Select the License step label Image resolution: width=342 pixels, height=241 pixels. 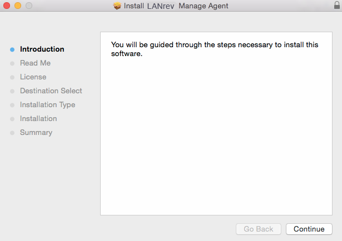[33, 77]
